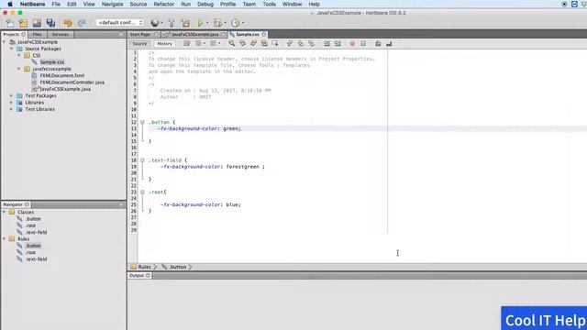Click the New File toolbar icon
The image size is (587, 330).
10,23
